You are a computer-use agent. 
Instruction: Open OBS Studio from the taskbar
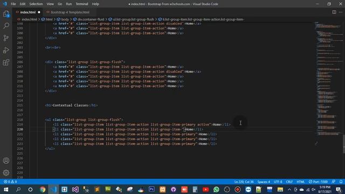227,189
